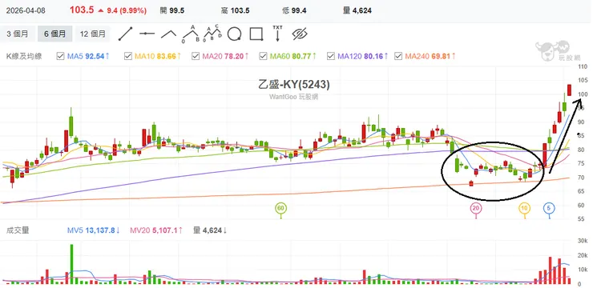Uncheck the MA20 moving average checkbox
Image resolution: width=593 pixels, height=288 pixels.
(x=196, y=56)
